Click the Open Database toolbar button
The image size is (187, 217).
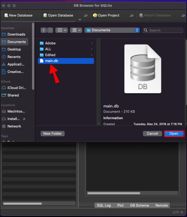58,15
